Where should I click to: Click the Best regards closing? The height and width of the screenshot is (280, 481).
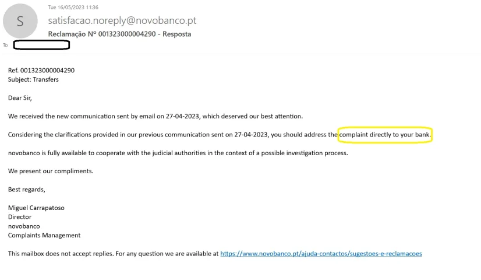pos(27,190)
